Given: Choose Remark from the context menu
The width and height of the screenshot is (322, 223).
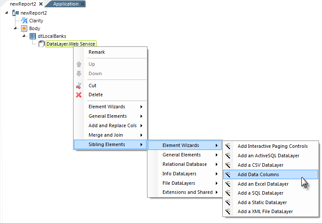Looking at the screenshot, I should (110, 52).
